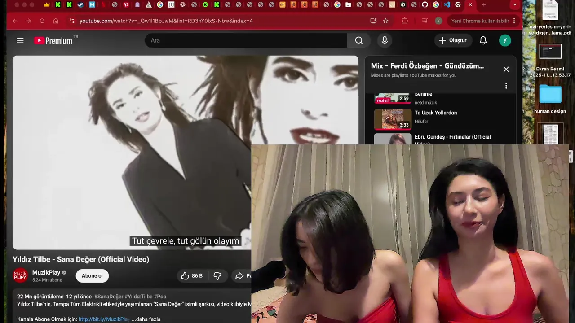
Task: Play Ta Uzak Yollardan from playlist
Action: pos(436,113)
